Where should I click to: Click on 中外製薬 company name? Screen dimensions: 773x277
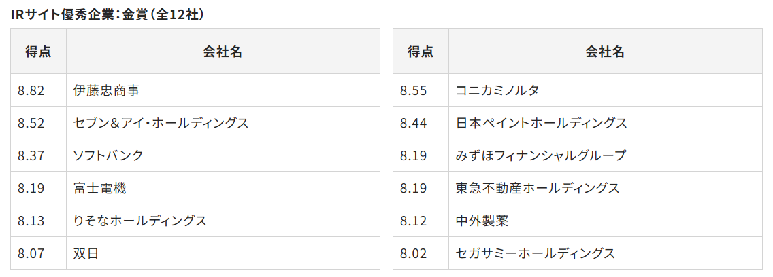(482, 221)
